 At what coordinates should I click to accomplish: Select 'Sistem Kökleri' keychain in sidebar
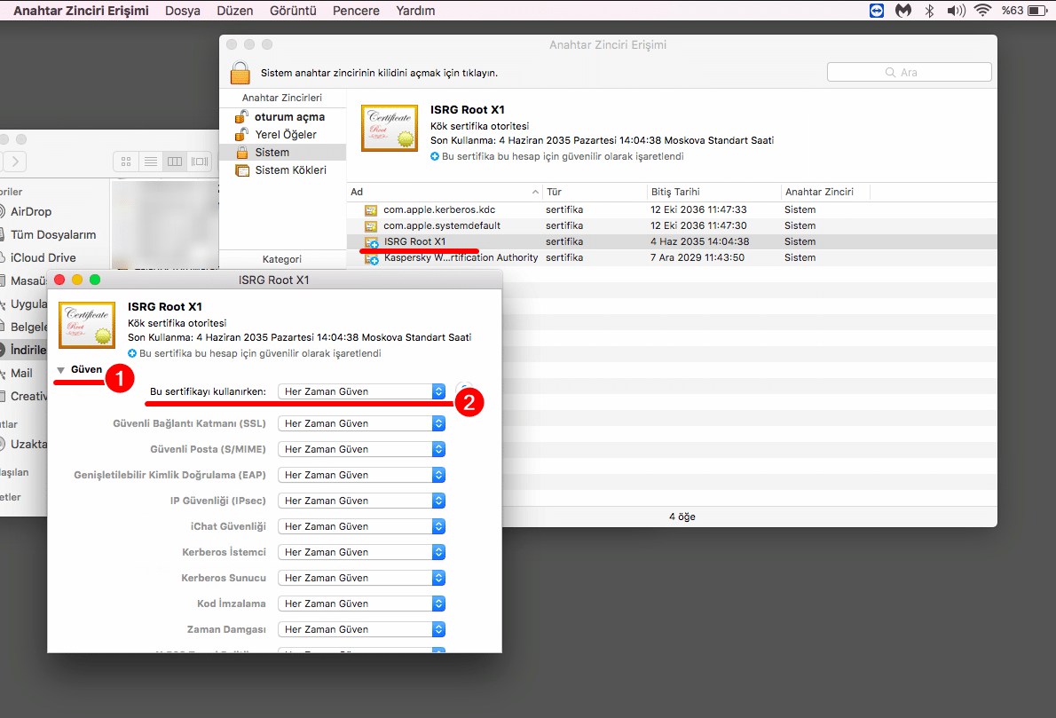(290, 170)
